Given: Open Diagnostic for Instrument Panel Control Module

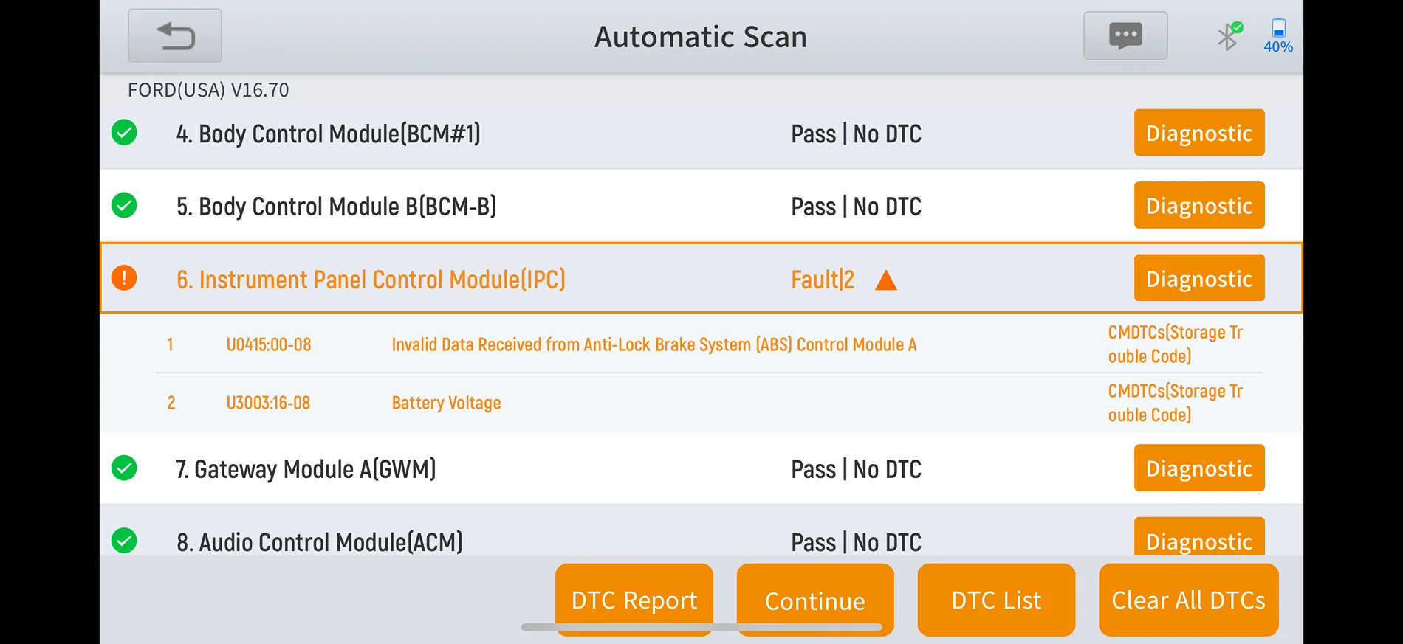Looking at the screenshot, I should tap(1199, 278).
